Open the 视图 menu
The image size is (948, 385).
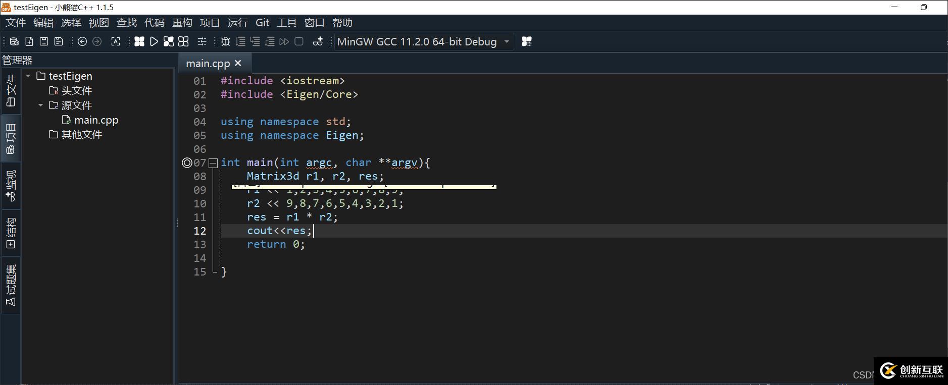99,23
